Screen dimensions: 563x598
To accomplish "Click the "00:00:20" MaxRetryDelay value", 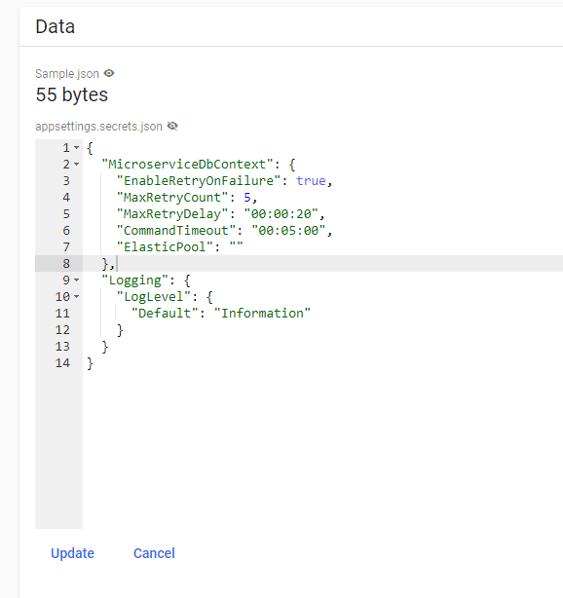I will coord(281,214).
